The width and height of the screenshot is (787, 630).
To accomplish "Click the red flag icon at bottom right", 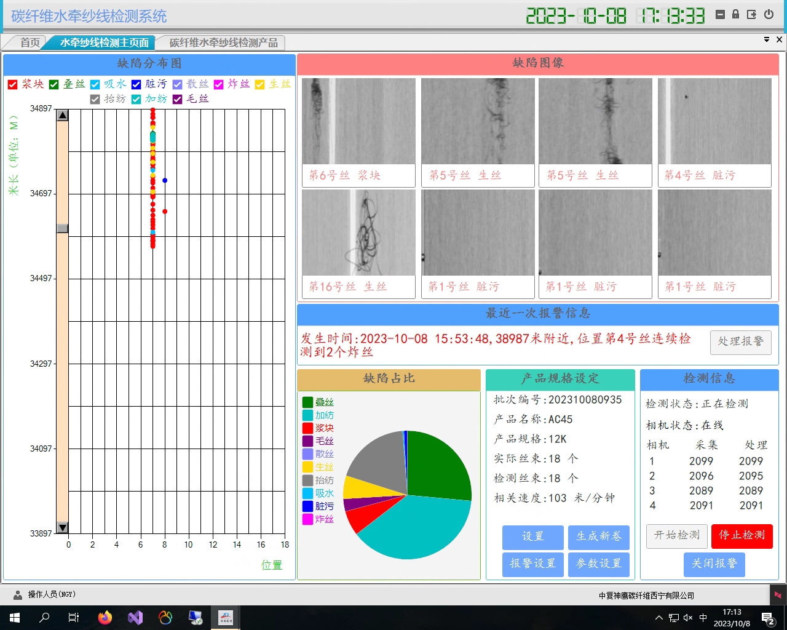I will pyautogui.click(x=778, y=595).
